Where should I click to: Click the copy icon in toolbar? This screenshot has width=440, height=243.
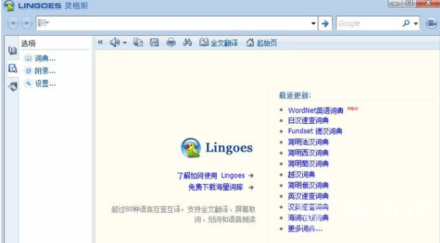click(x=138, y=42)
